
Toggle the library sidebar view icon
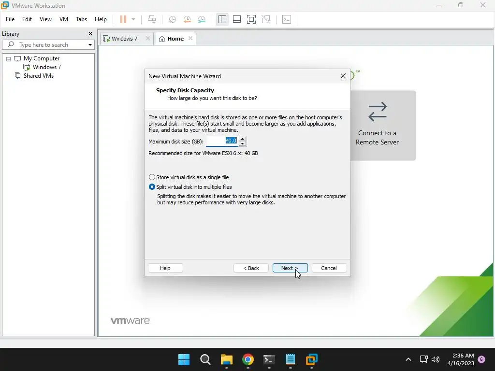(x=222, y=19)
